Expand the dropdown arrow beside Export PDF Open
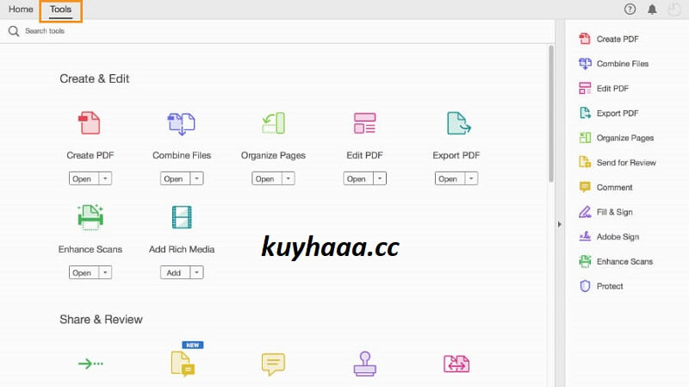Image resolution: width=689 pixels, height=387 pixels. pos(471,178)
